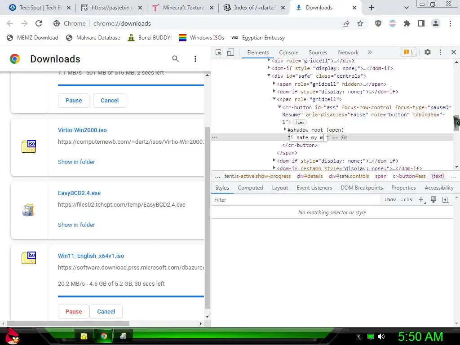Open the EasyBCD2.4.exe file link

click(x=79, y=193)
